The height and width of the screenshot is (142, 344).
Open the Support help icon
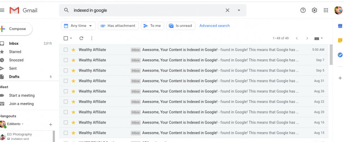coord(303,10)
